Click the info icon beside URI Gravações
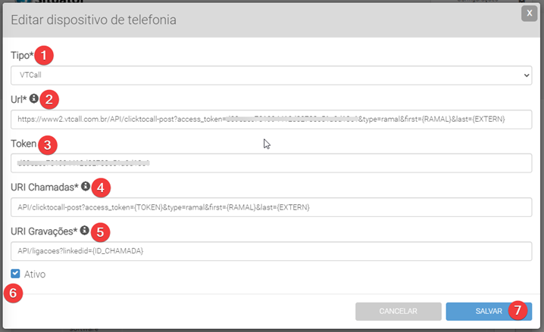 pos(85,230)
